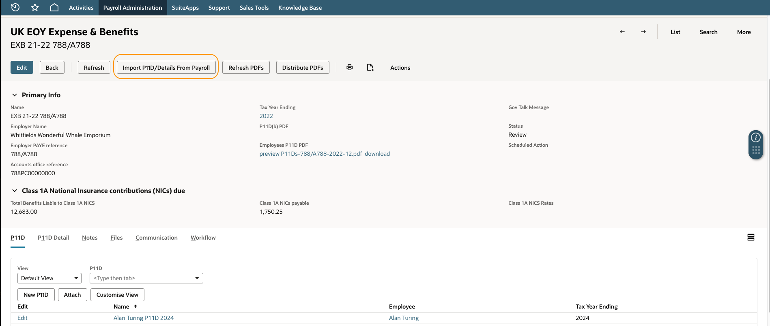Open the P11D type-then-tab dropdown

[x=146, y=278]
